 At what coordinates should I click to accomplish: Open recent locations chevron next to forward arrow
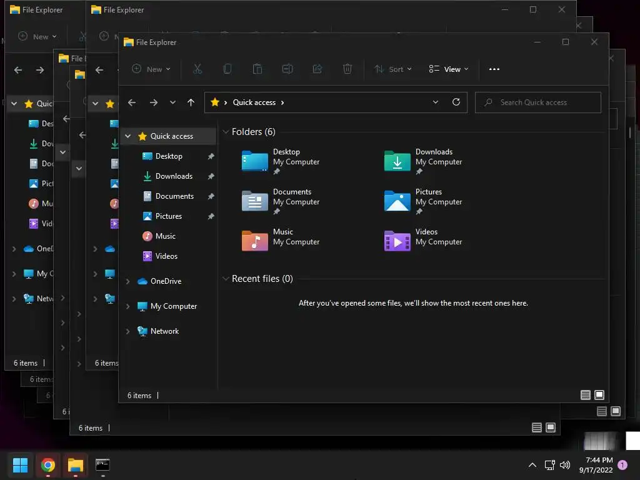tap(172, 102)
